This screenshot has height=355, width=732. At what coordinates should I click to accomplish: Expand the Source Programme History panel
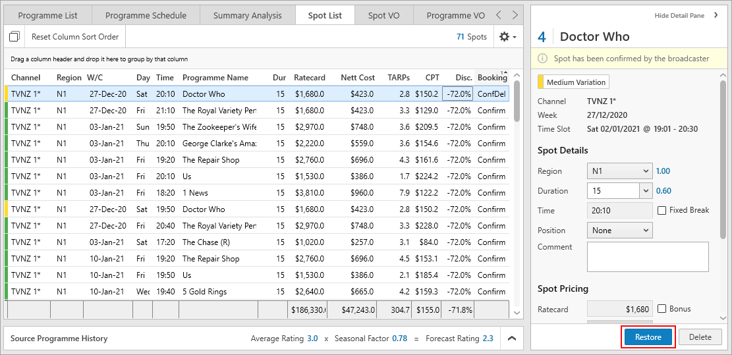pos(512,339)
